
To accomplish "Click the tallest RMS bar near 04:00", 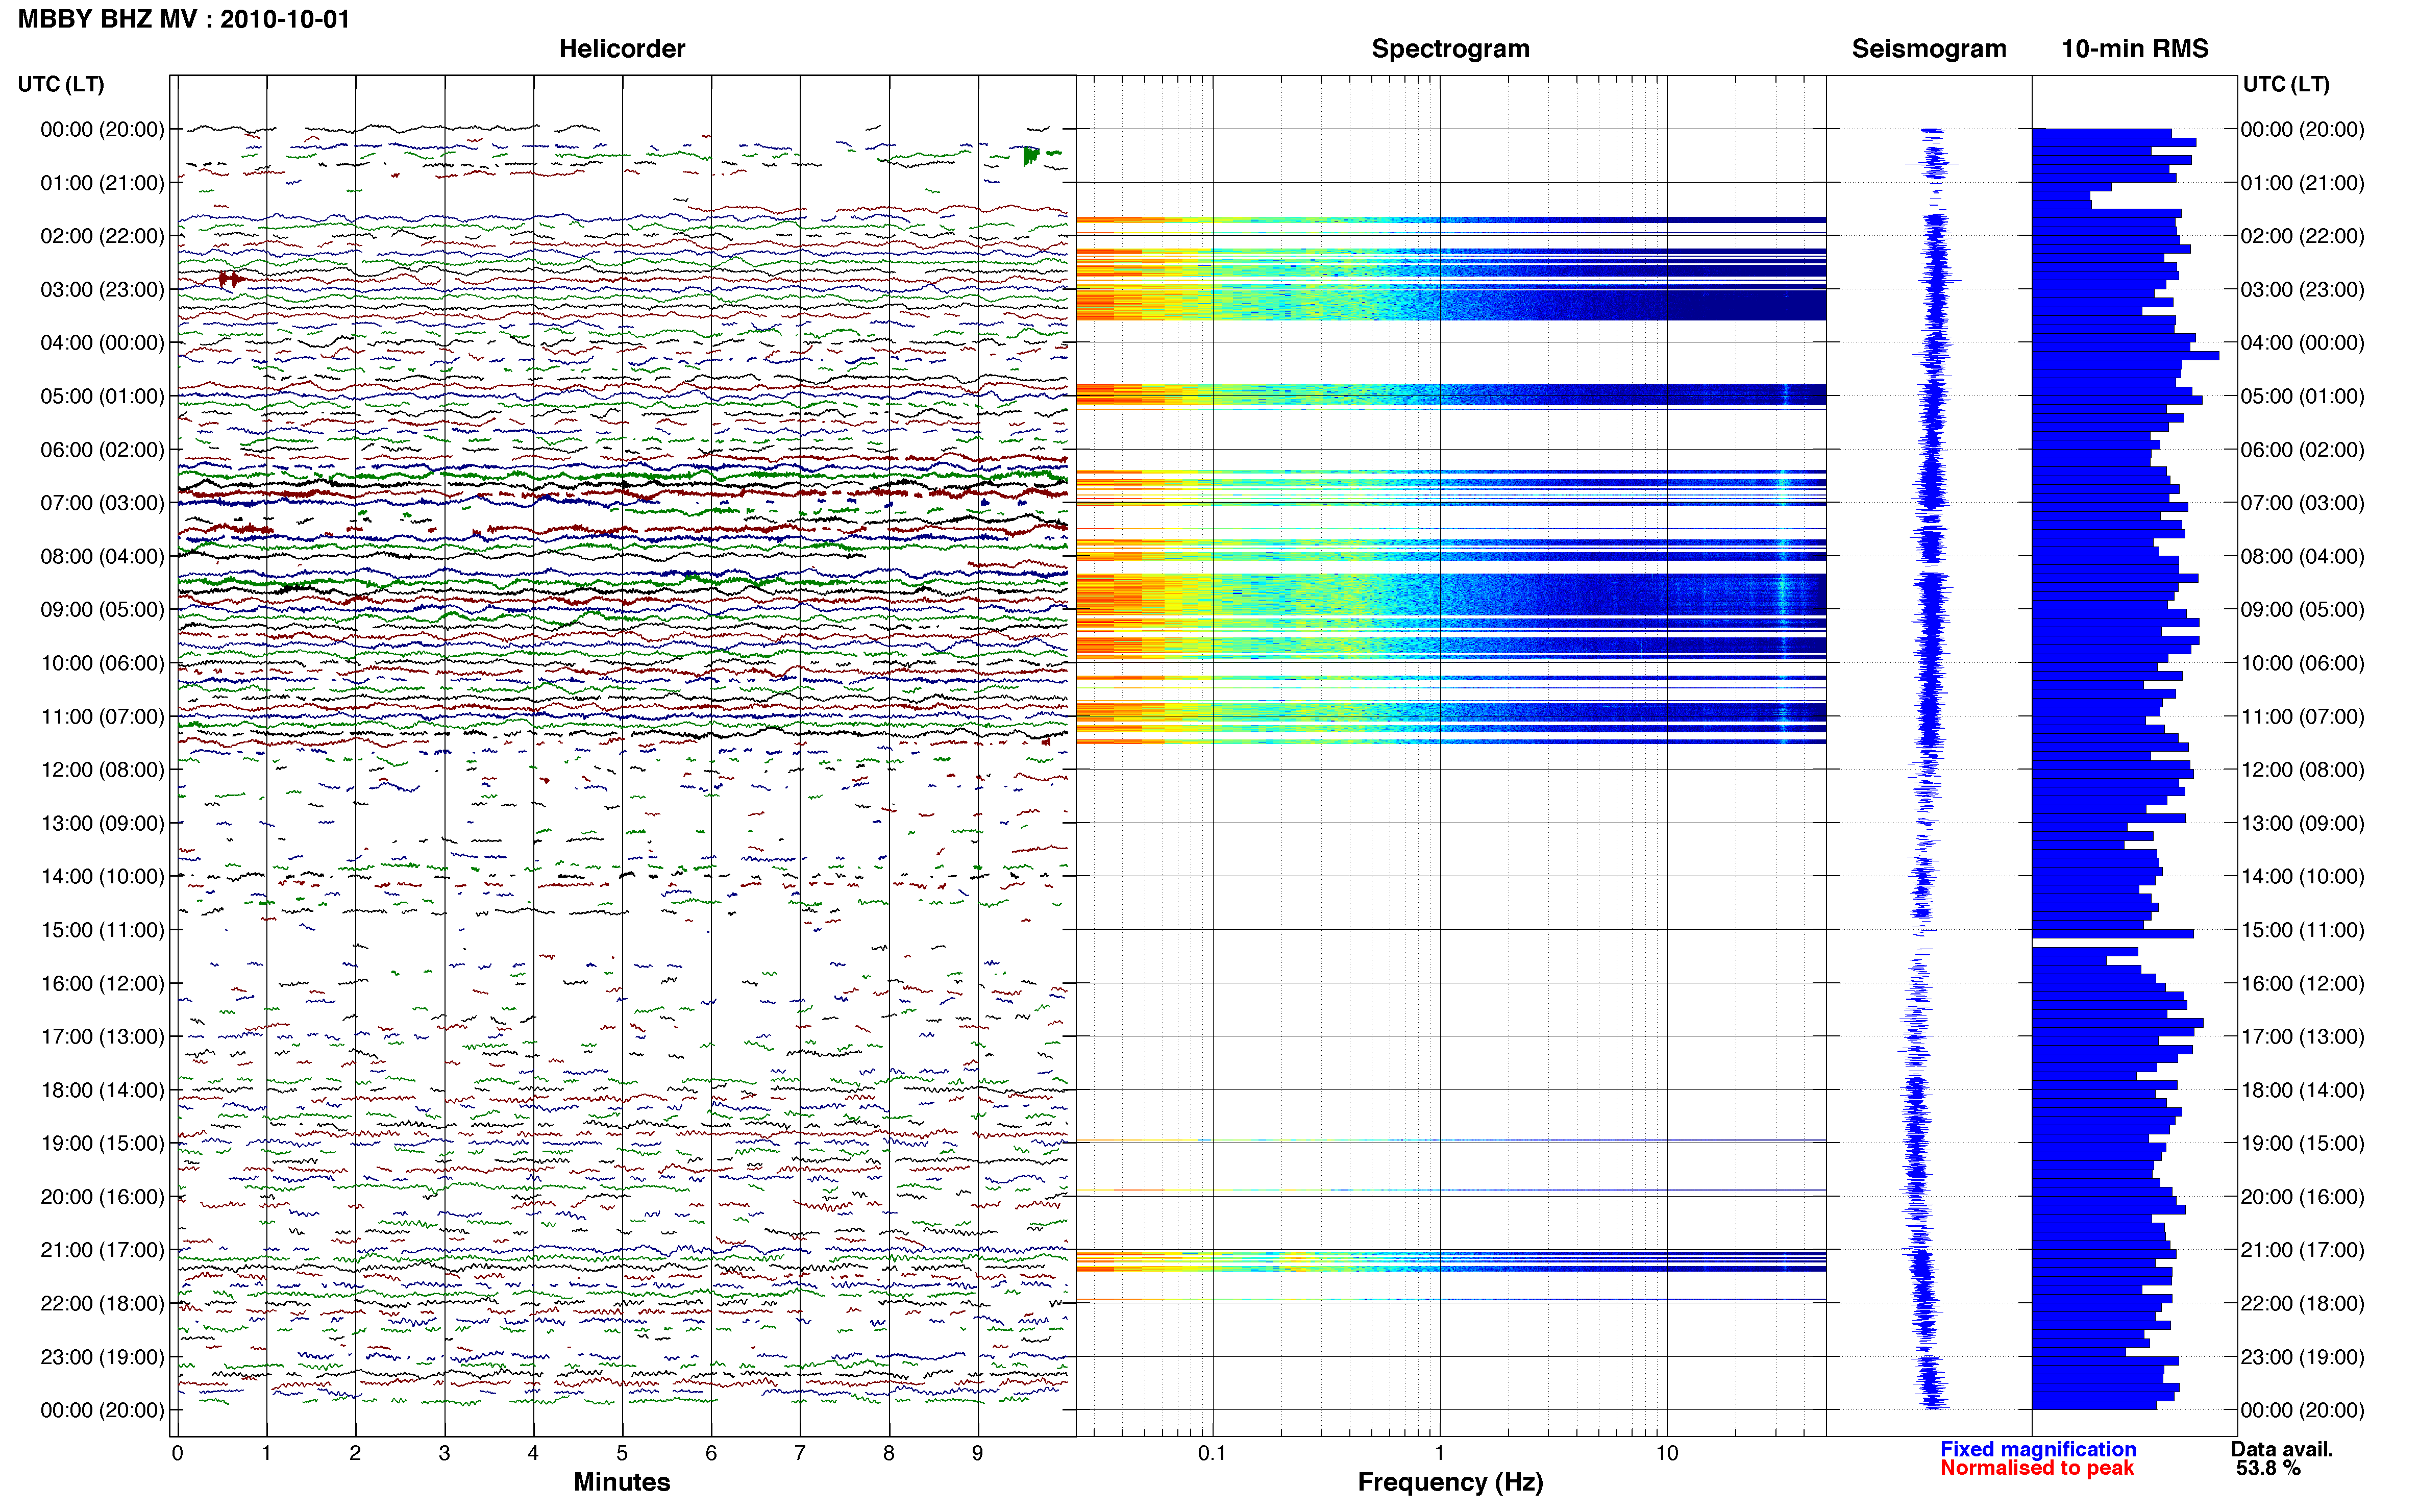I will click(2125, 356).
